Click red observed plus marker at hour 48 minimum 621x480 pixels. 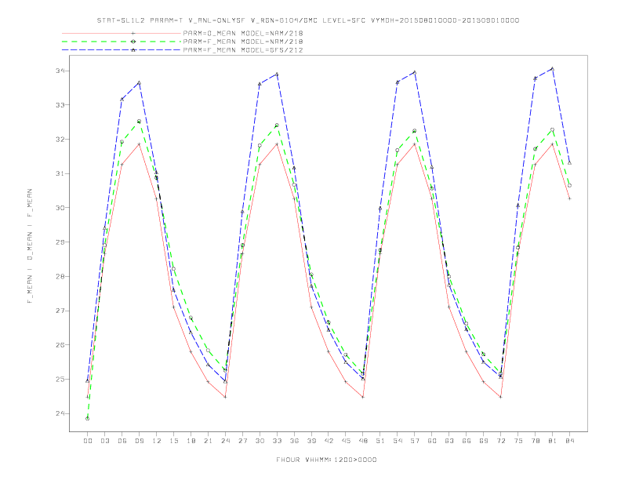click(363, 397)
